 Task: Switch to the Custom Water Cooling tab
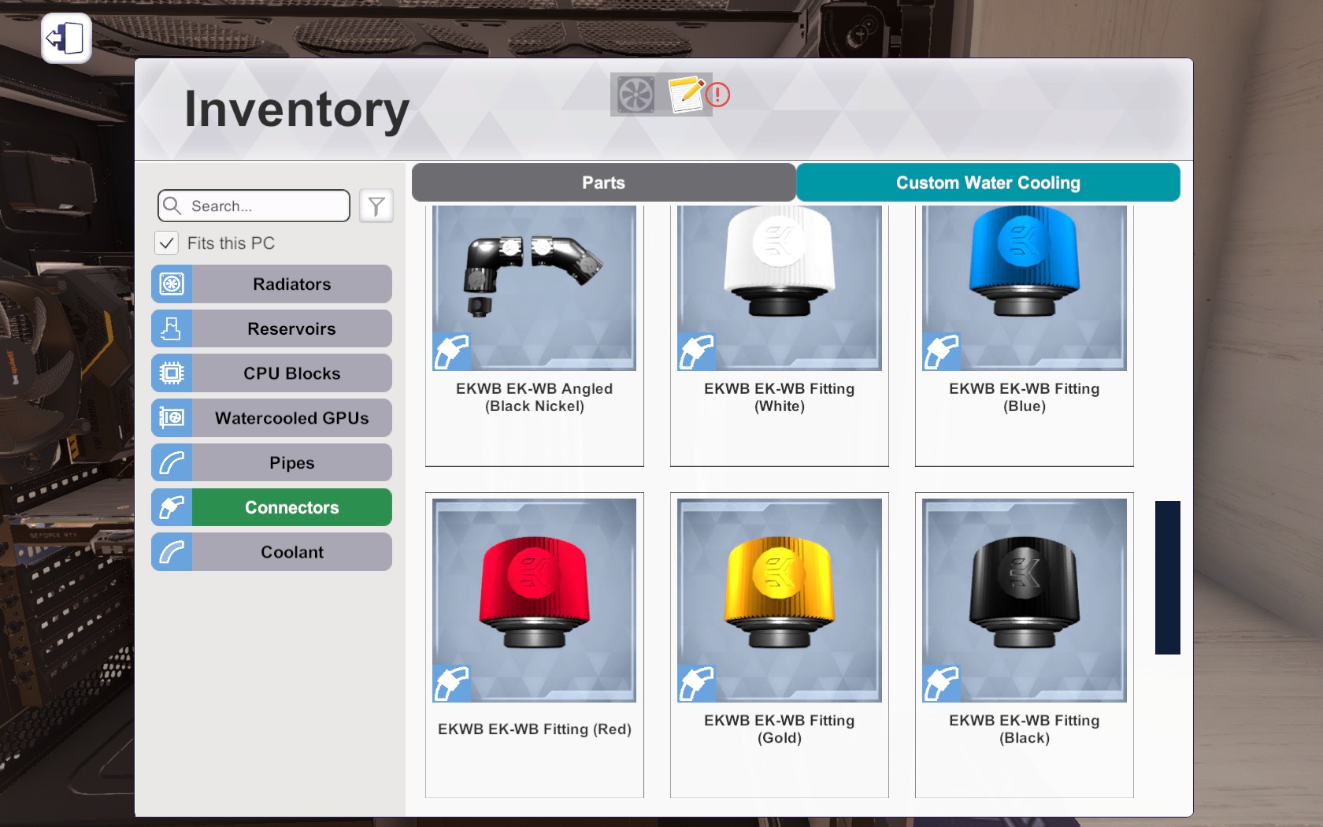click(988, 183)
